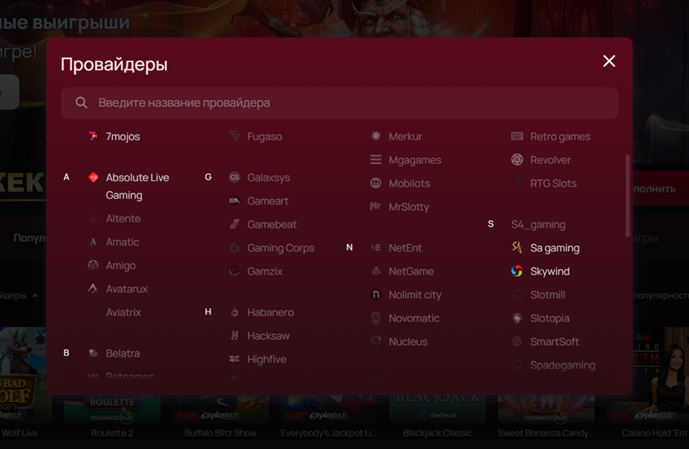
Task: Click the 7mojos provider logo icon
Action: pos(93,137)
